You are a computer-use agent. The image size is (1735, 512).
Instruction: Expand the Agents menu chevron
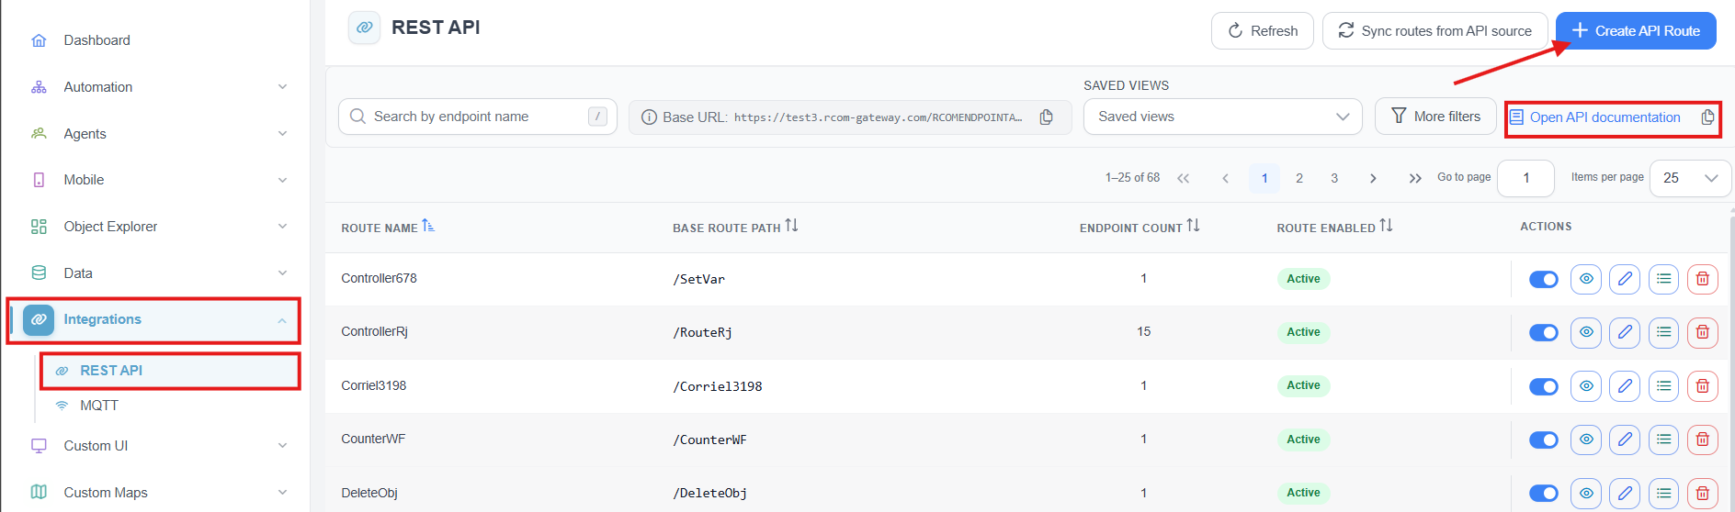point(282,134)
